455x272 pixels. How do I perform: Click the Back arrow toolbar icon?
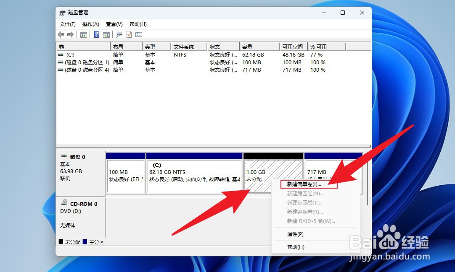coord(61,35)
